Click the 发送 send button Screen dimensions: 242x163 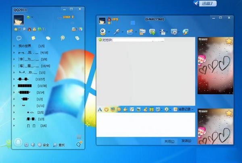pyautogui.click(x=186, y=141)
